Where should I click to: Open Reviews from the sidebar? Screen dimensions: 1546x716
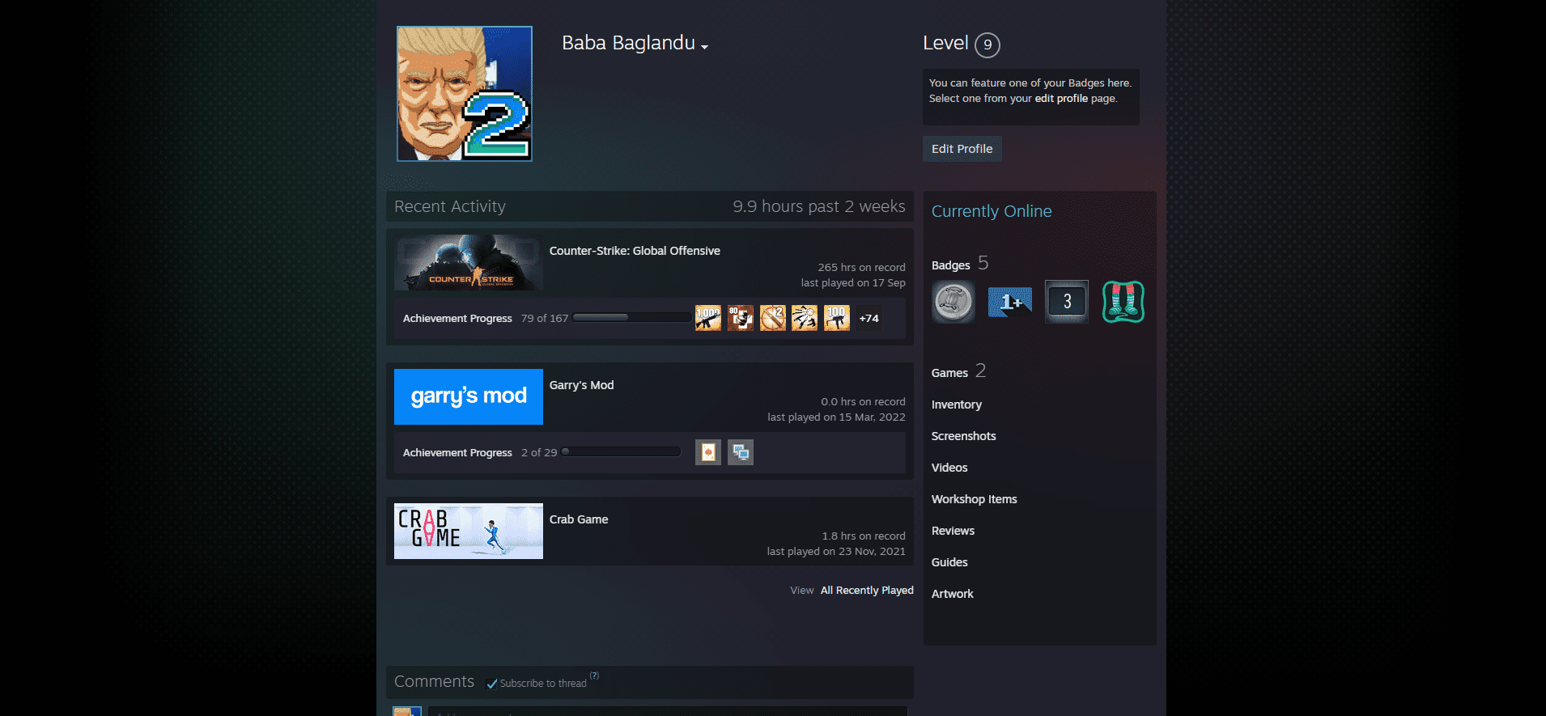pos(953,531)
